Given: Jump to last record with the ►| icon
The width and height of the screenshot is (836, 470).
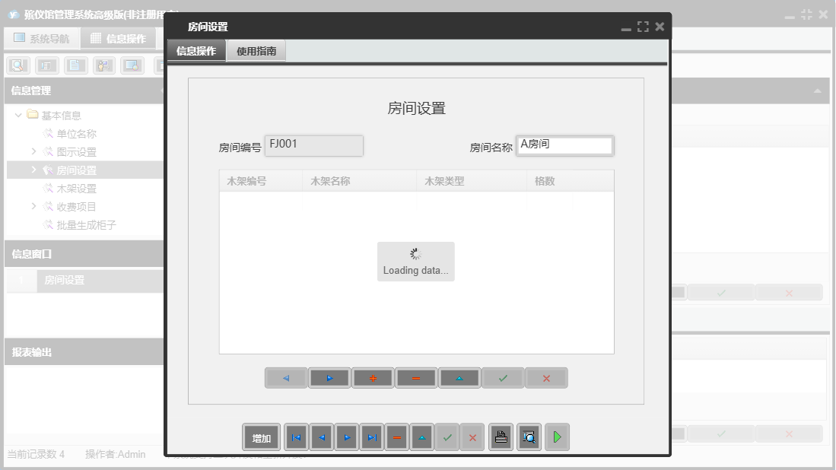Looking at the screenshot, I should point(371,437).
